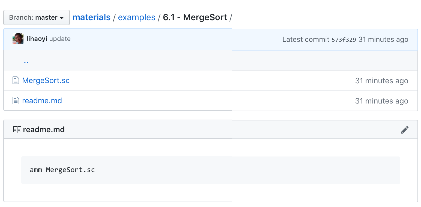Click the file icon beside readme.md
421x207 pixels.
click(16, 100)
